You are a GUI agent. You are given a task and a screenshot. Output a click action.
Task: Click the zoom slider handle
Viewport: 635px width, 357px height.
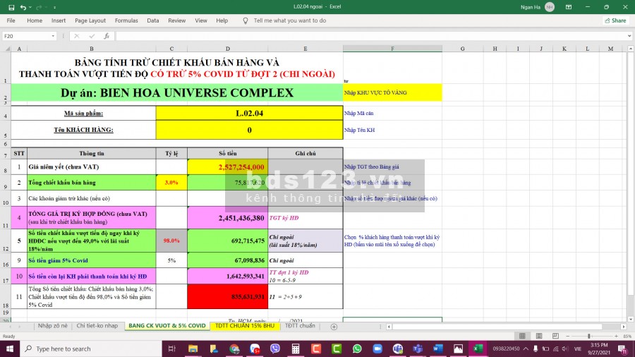pyautogui.click(x=589, y=336)
